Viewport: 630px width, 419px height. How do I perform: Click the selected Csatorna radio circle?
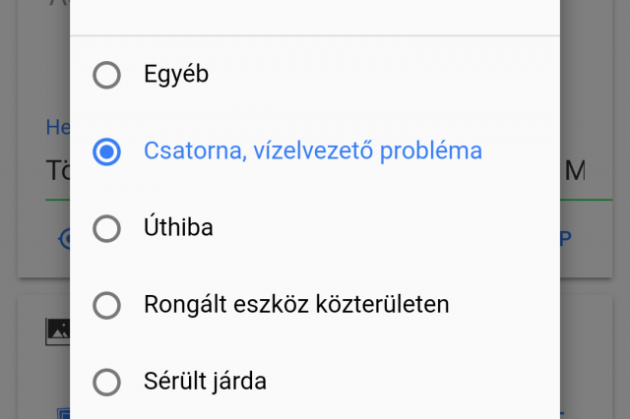(x=106, y=151)
